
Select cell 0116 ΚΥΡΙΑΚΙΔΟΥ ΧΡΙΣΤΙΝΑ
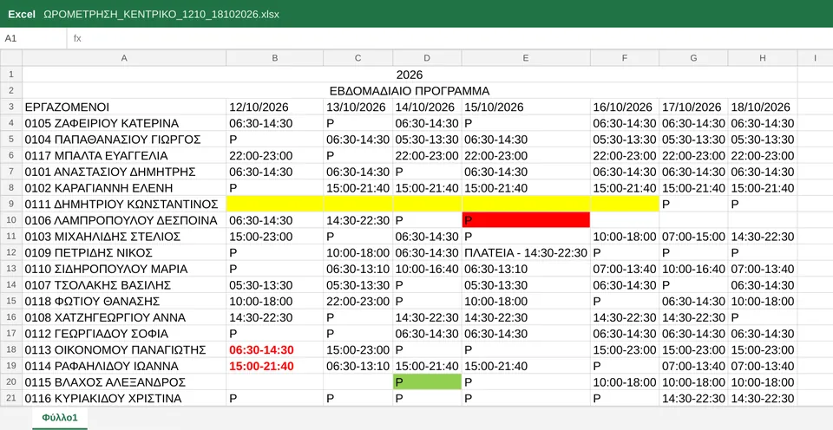[x=124, y=398]
